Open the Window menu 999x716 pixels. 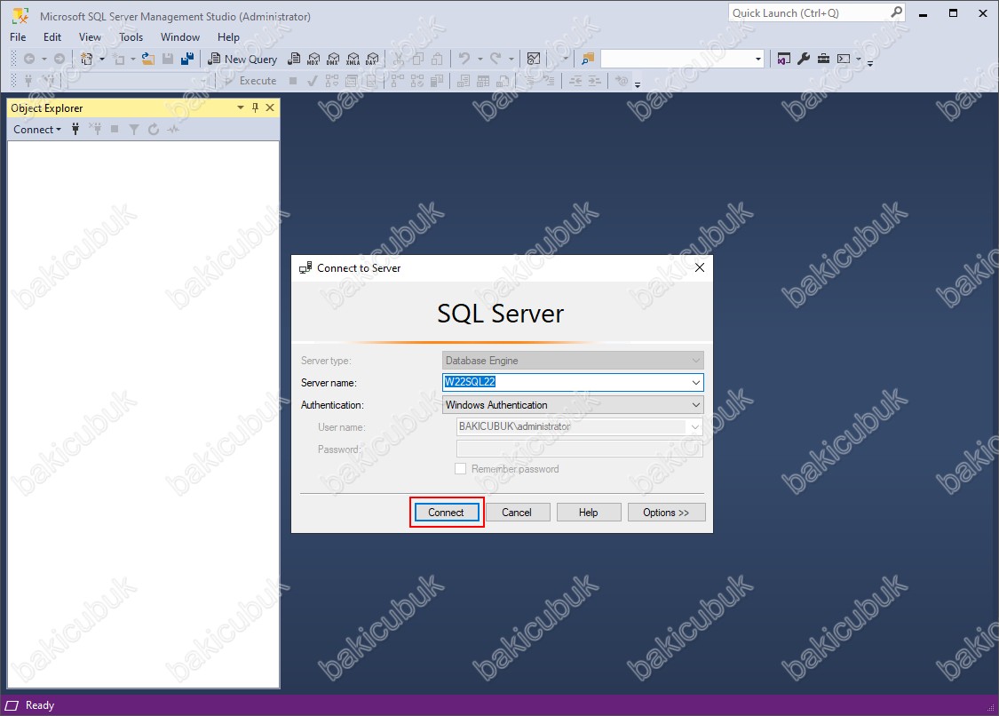click(x=180, y=37)
